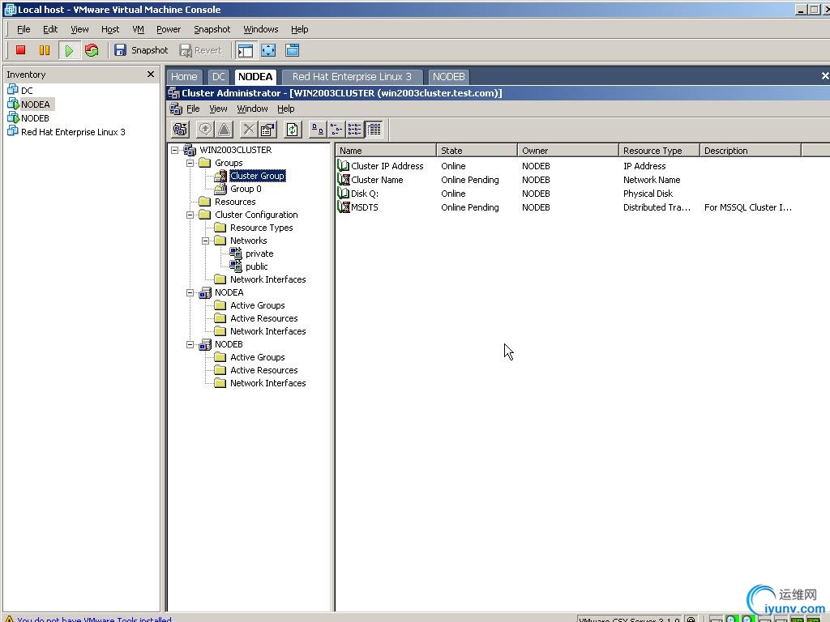
Task: Switch to the Red Hat Enterprise Linux 3 tab
Action: tap(352, 77)
